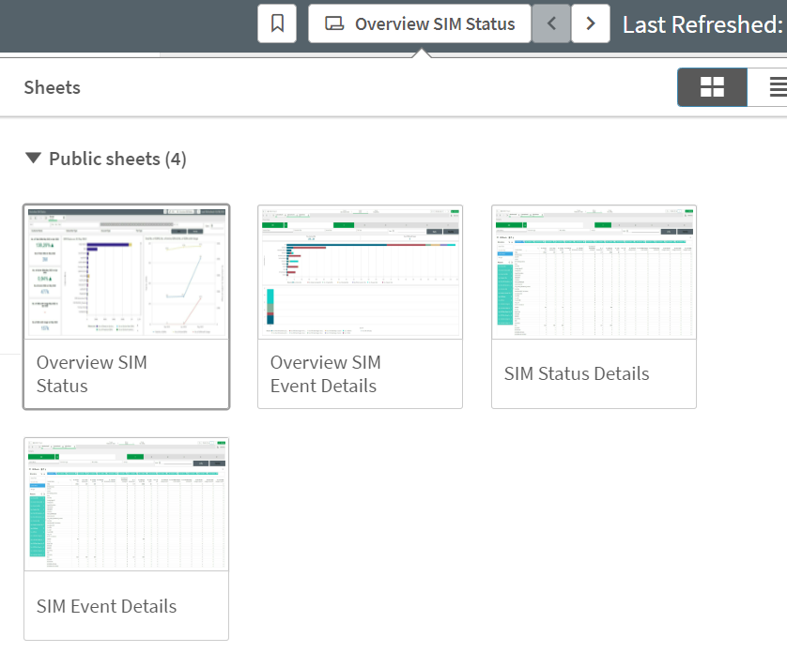Select the SIM Status Details sheet

point(594,306)
